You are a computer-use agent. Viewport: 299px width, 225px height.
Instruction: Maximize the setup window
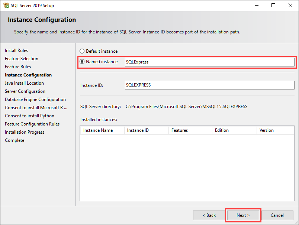273,6
